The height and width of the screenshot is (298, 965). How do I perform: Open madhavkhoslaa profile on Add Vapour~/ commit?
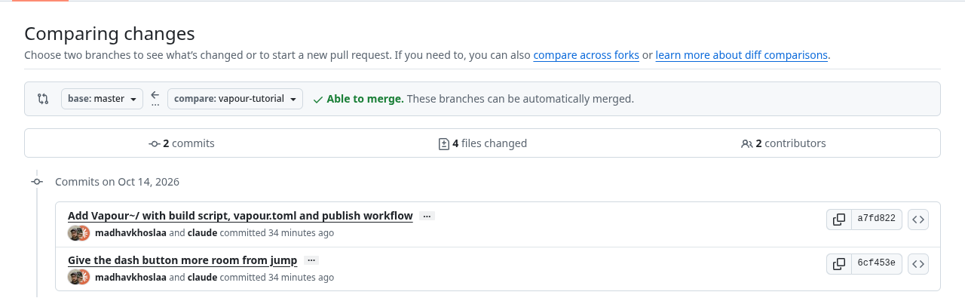tap(130, 233)
